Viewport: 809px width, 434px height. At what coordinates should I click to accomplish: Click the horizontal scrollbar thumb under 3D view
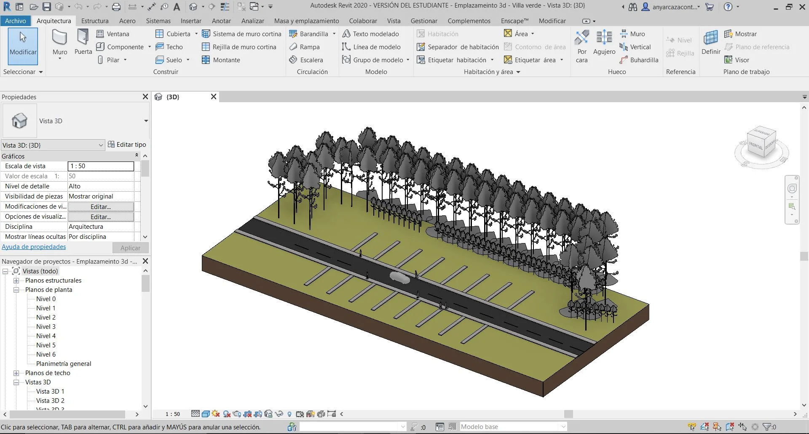pos(568,414)
